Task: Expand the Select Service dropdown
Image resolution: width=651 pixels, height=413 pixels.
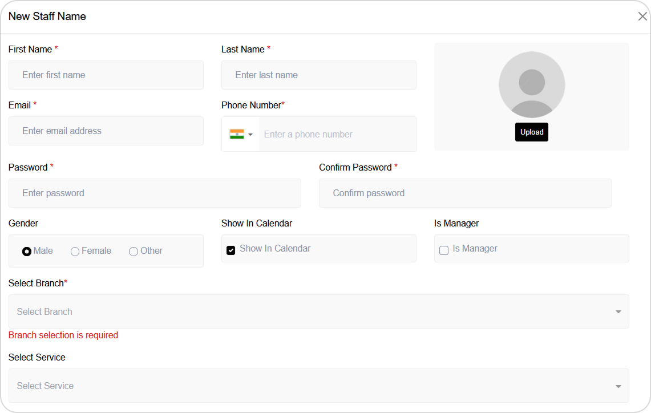Action: (x=318, y=386)
